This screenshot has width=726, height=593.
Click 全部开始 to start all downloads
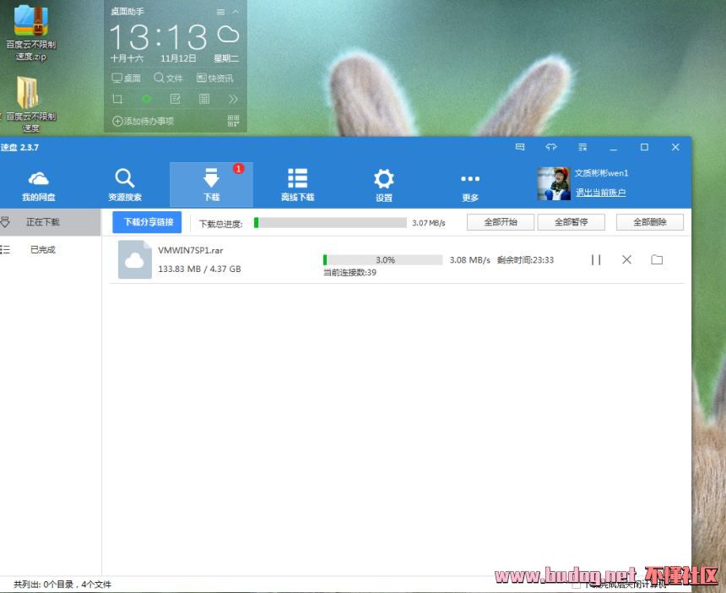501,222
